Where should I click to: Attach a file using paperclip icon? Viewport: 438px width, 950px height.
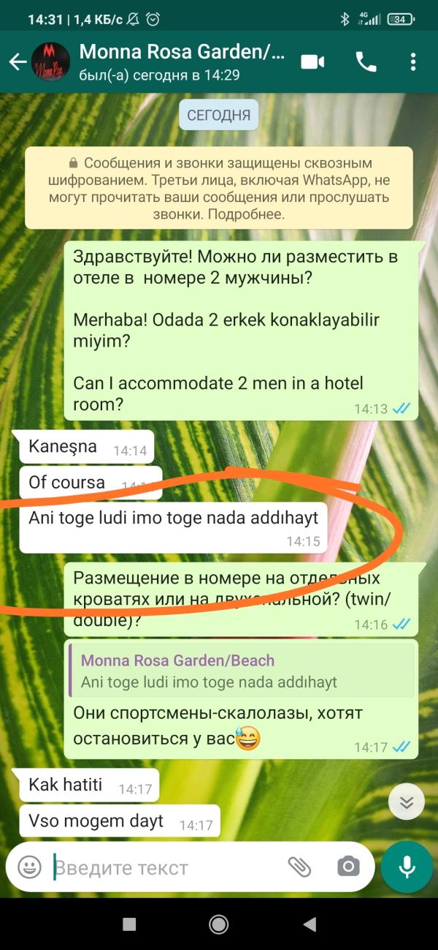299,867
